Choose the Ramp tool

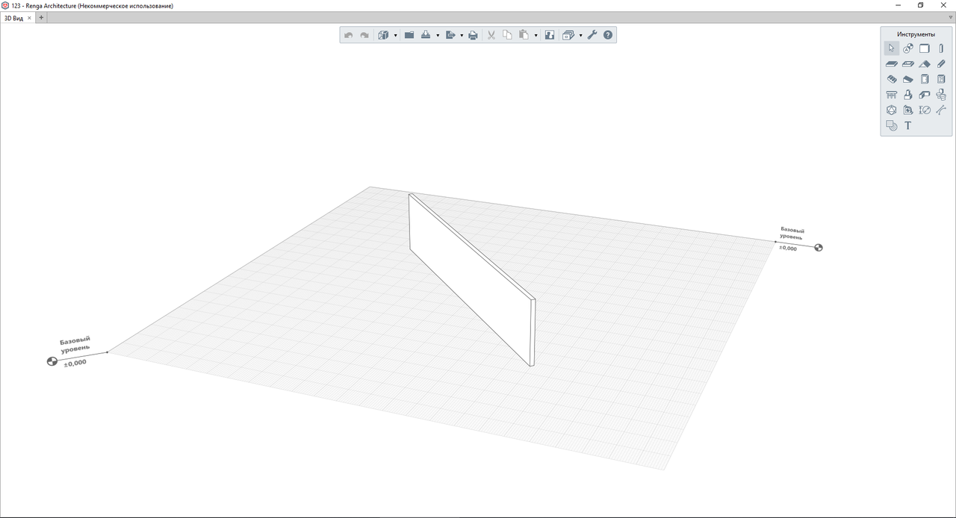point(908,78)
